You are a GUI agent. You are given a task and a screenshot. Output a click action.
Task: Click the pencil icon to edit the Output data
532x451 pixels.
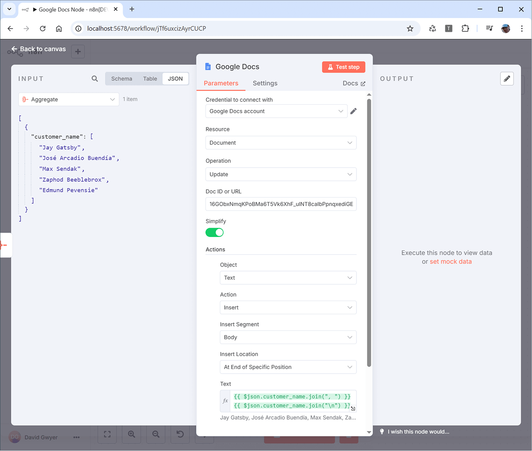point(507,79)
